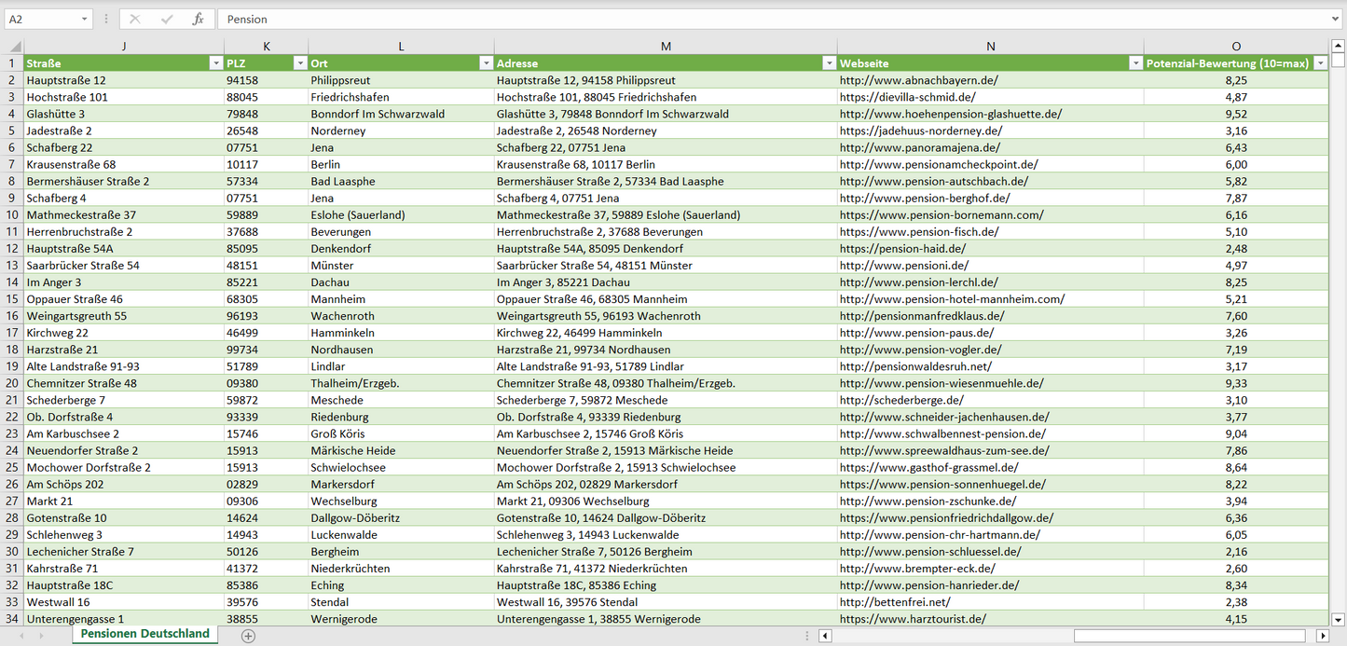Click the Insert Function fx icon
1347x646 pixels.
(198, 19)
